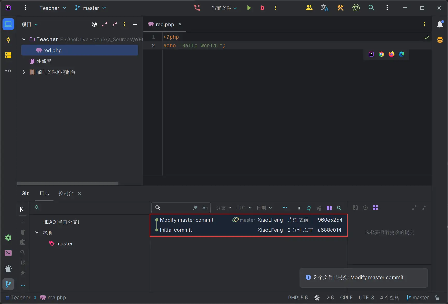Open the Project tool window icon
448x304 pixels.
[x=8, y=24]
